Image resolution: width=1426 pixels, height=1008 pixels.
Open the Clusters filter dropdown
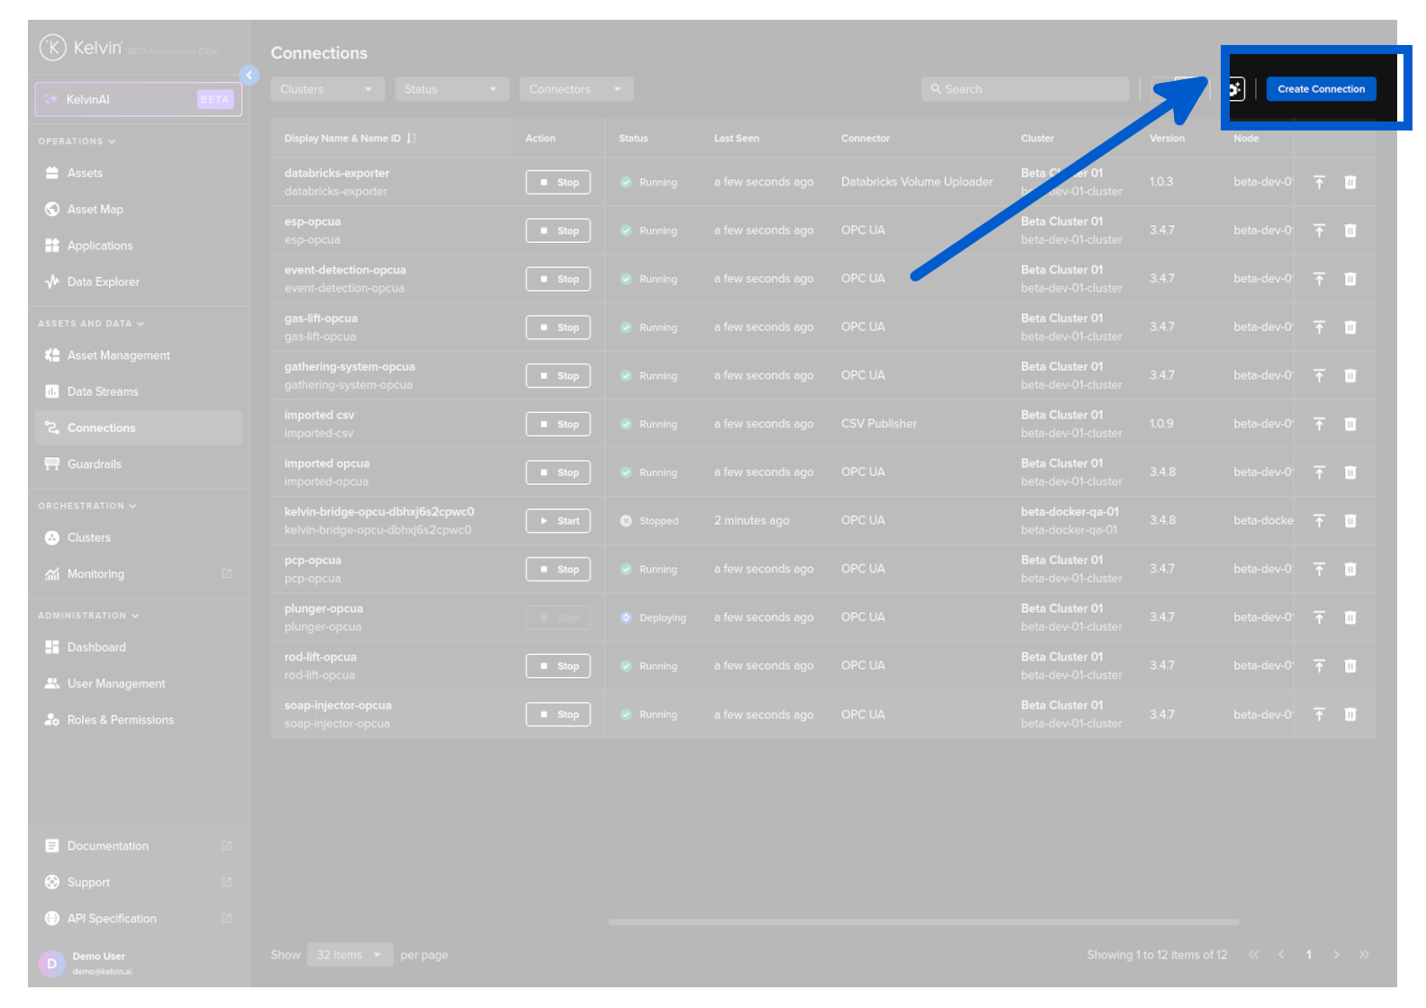click(327, 90)
